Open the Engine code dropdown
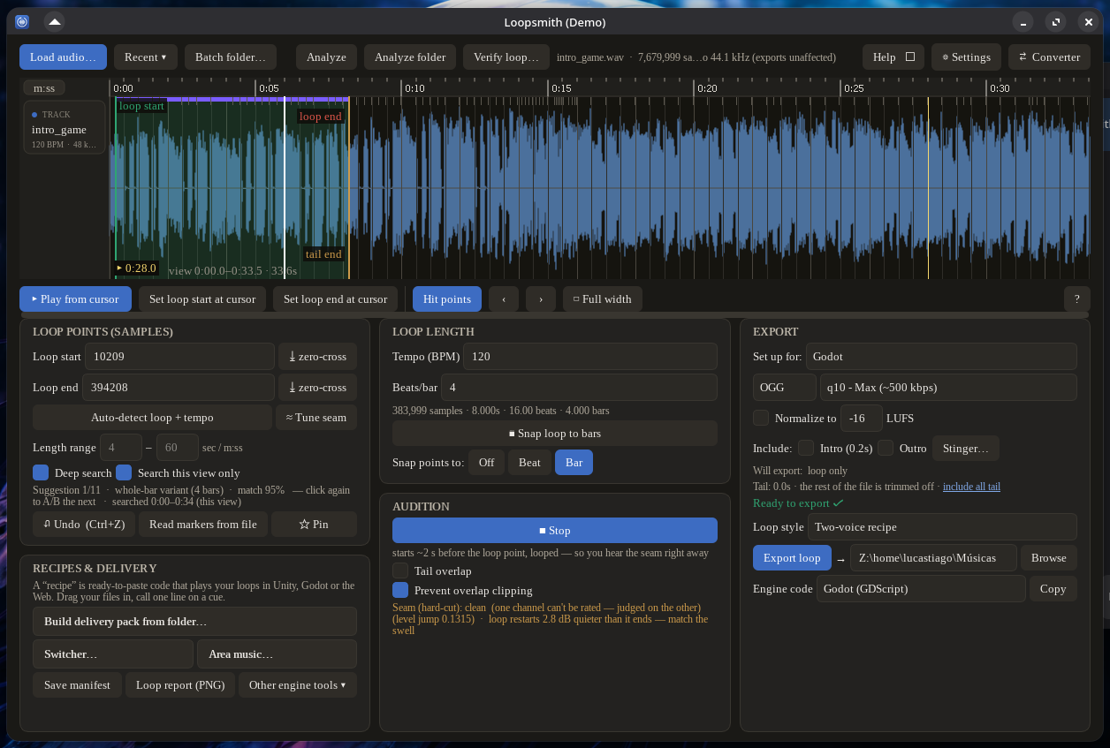The height and width of the screenshot is (748, 1110). pyautogui.click(x=921, y=588)
